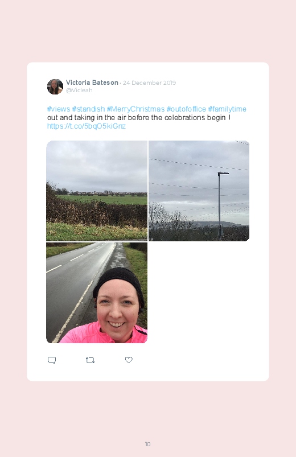The width and height of the screenshot is (296, 457).
Task: View the green field hedge photo
Action: point(97,191)
